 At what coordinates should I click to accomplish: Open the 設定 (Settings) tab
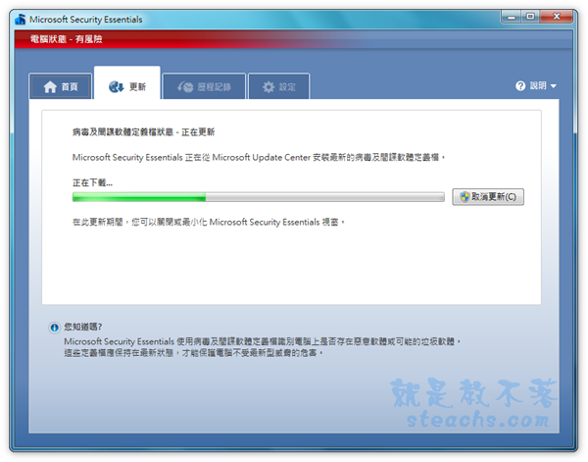278,86
